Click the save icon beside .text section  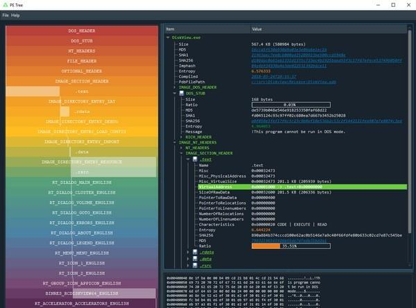click(196, 159)
